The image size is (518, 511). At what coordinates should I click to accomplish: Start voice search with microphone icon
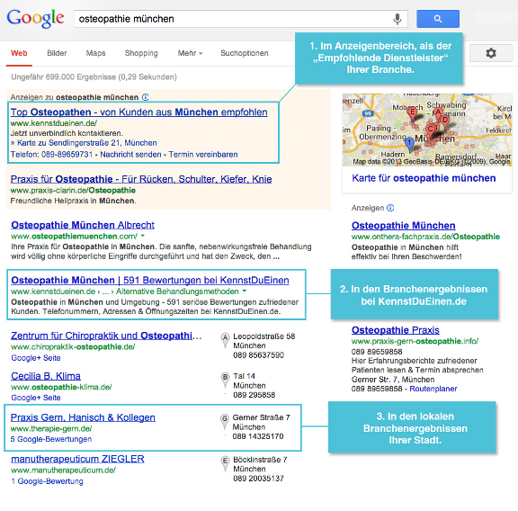tap(397, 19)
